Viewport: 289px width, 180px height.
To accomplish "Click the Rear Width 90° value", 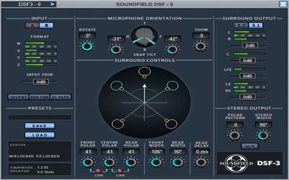I will pos(178,152).
